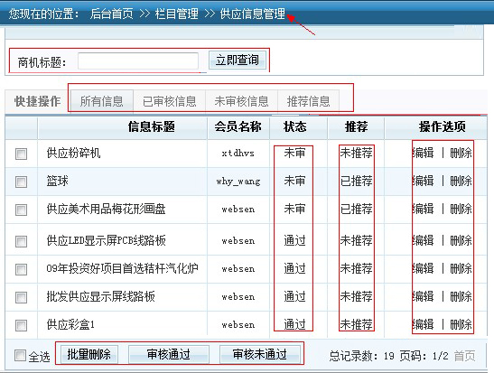Screen dimensions: 494x373
Task: Delete the 供应美术用品梅花形画盘 entry
Action: 461,209
